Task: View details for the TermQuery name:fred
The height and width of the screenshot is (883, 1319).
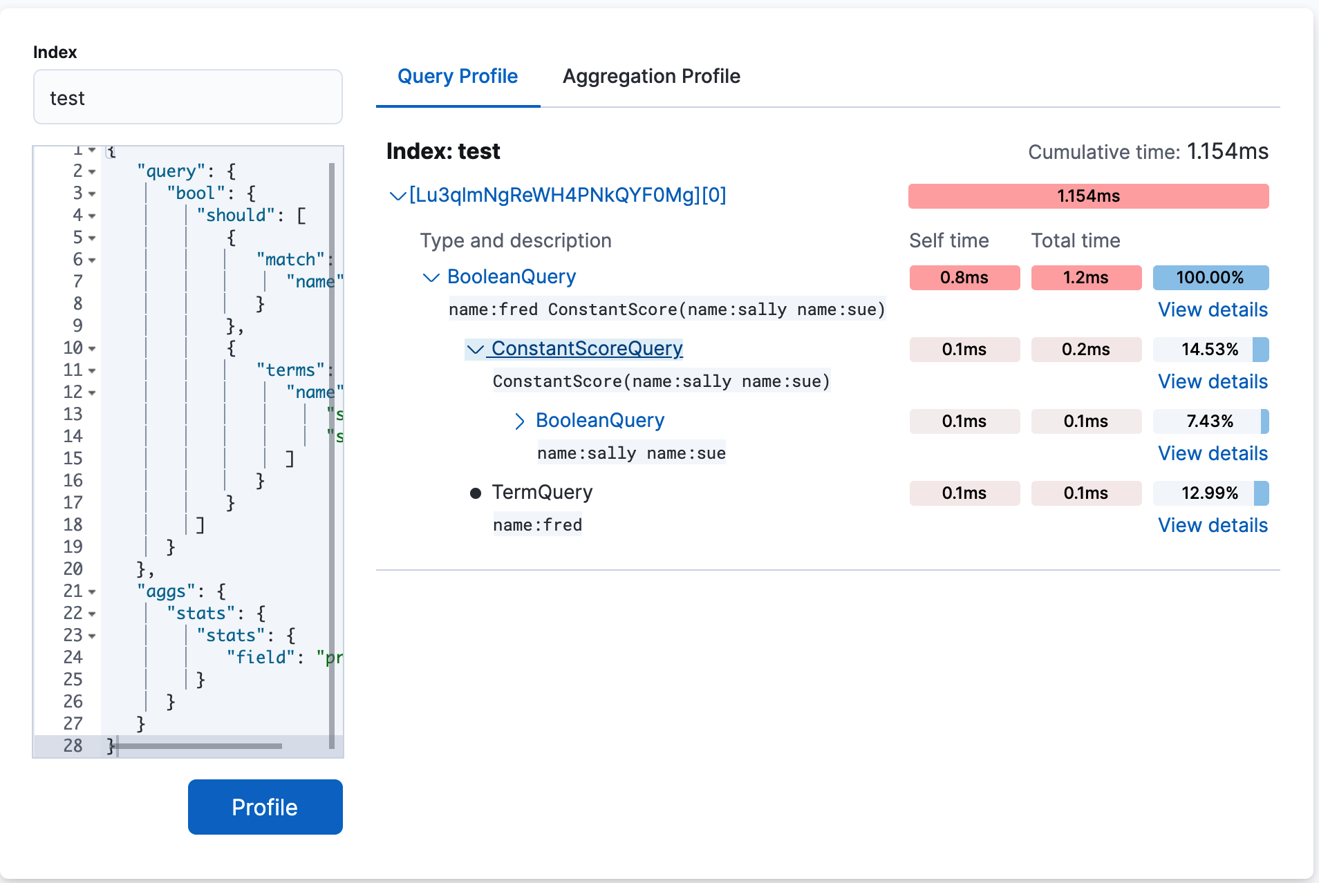Action: point(1212,525)
